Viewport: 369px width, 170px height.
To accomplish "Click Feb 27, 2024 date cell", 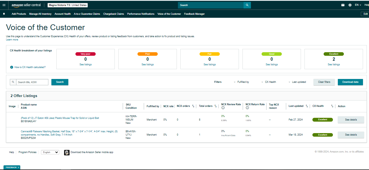I will click(295, 120).
